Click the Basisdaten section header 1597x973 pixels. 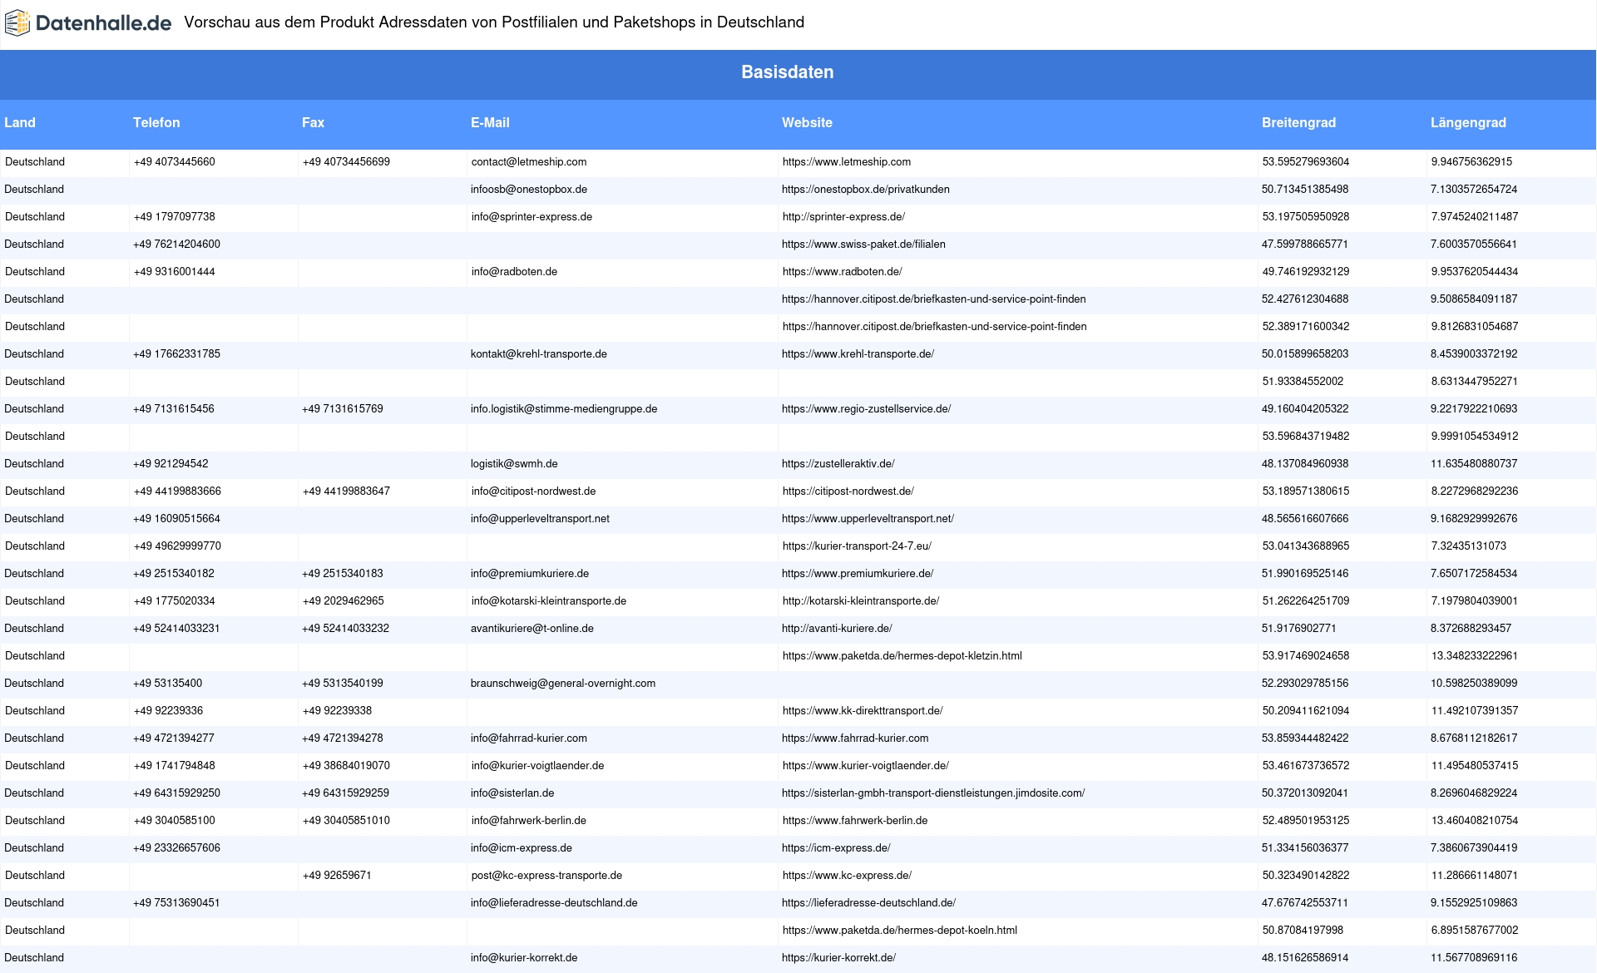tap(788, 72)
